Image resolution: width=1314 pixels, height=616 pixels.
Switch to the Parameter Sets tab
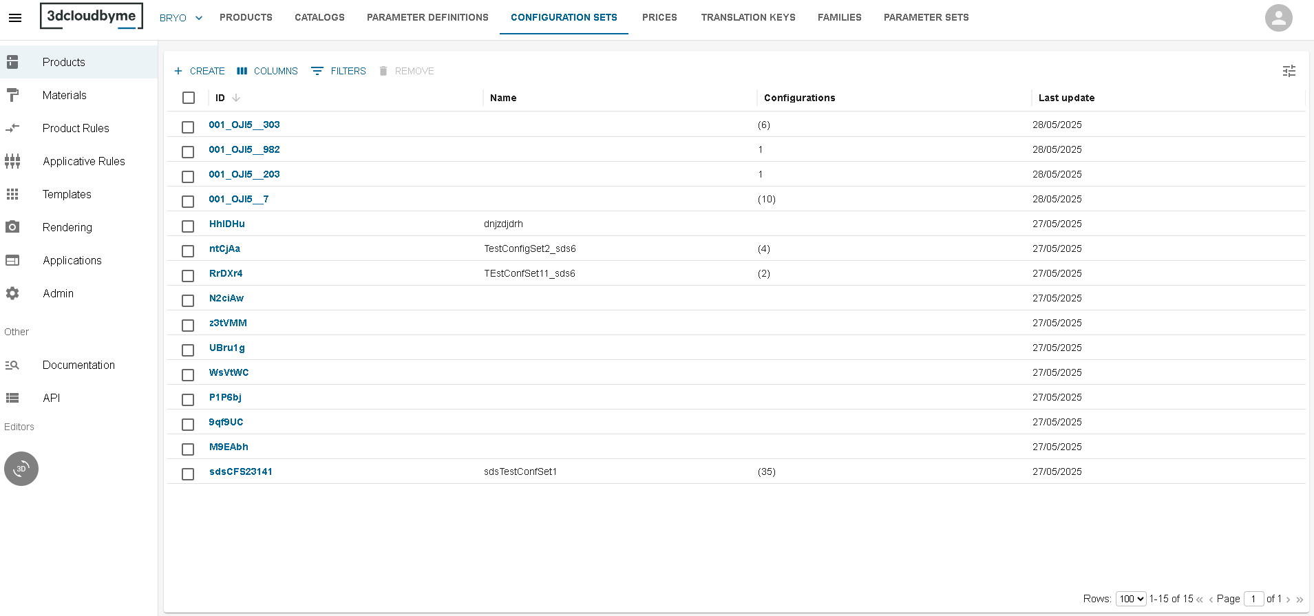pyautogui.click(x=926, y=17)
